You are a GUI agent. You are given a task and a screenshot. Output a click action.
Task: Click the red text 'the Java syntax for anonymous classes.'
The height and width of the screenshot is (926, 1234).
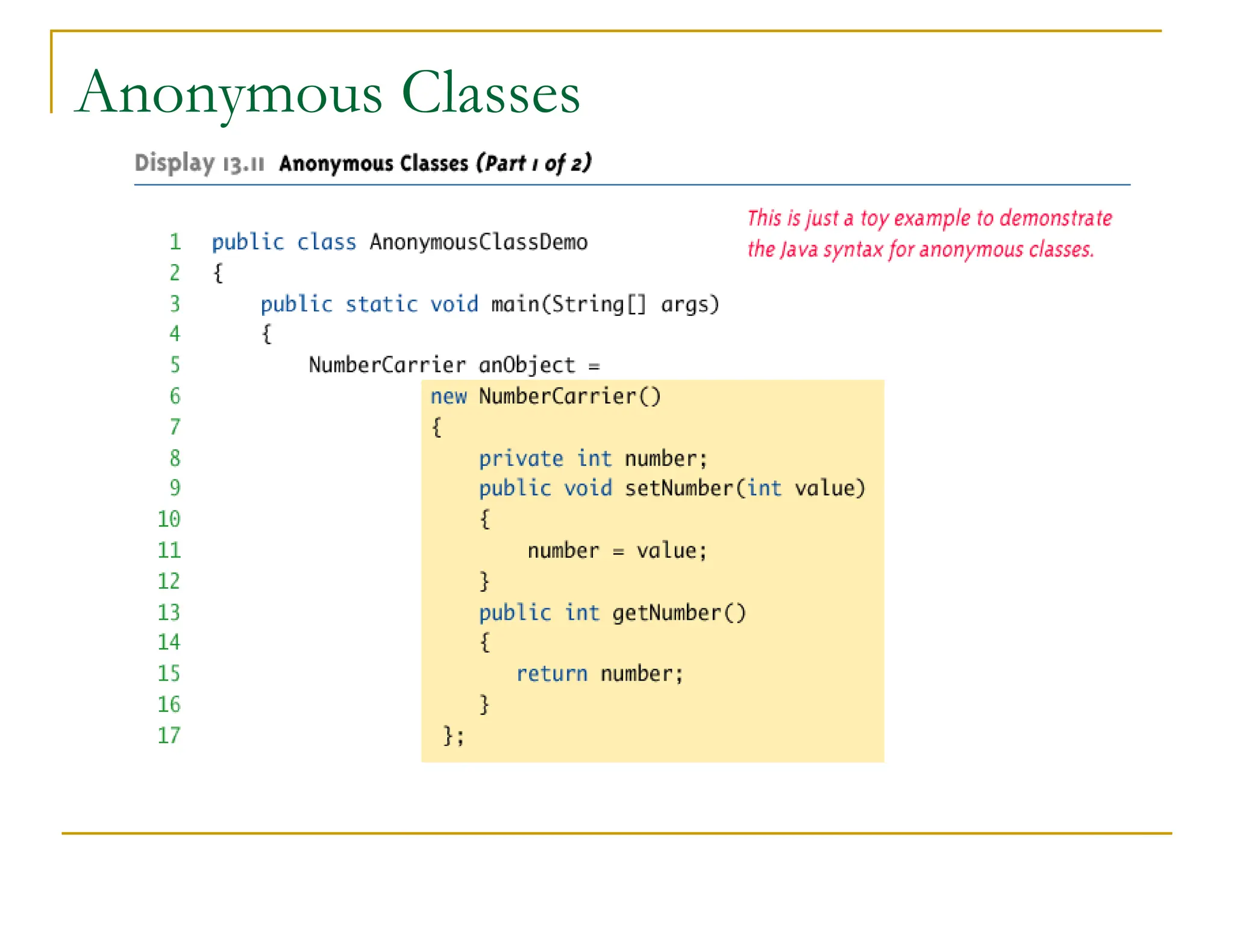click(x=921, y=250)
